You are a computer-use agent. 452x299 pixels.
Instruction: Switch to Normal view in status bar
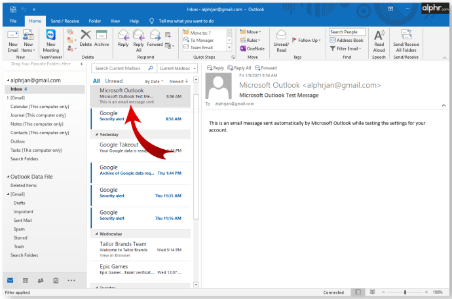[358, 292]
